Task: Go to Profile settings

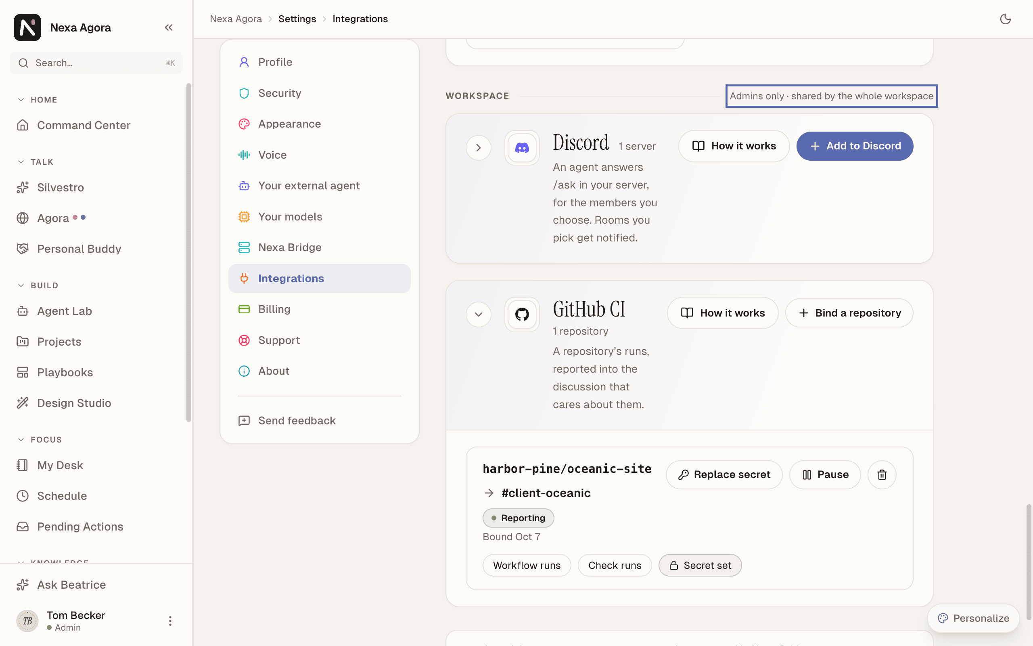Action: tap(319, 62)
